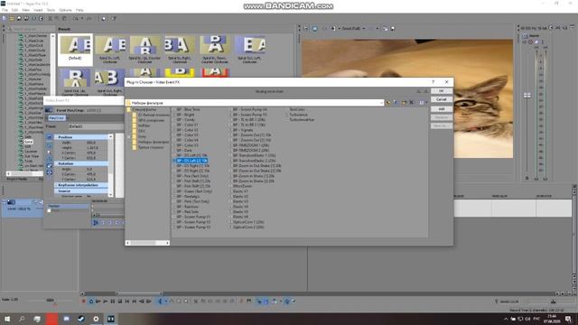Click taskbar search icon
This screenshot has height=325, width=578.
tap(22, 319)
